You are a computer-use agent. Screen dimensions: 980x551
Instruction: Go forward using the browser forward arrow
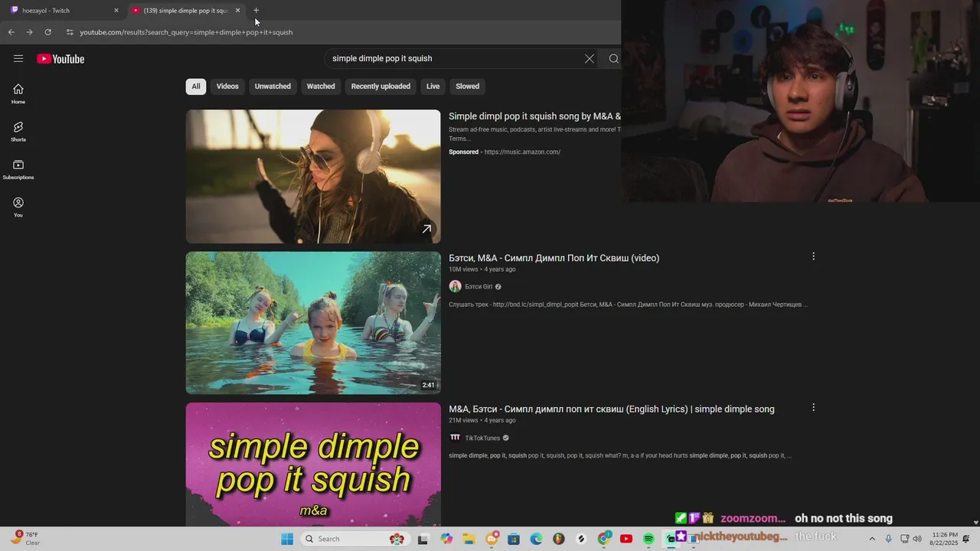29,32
